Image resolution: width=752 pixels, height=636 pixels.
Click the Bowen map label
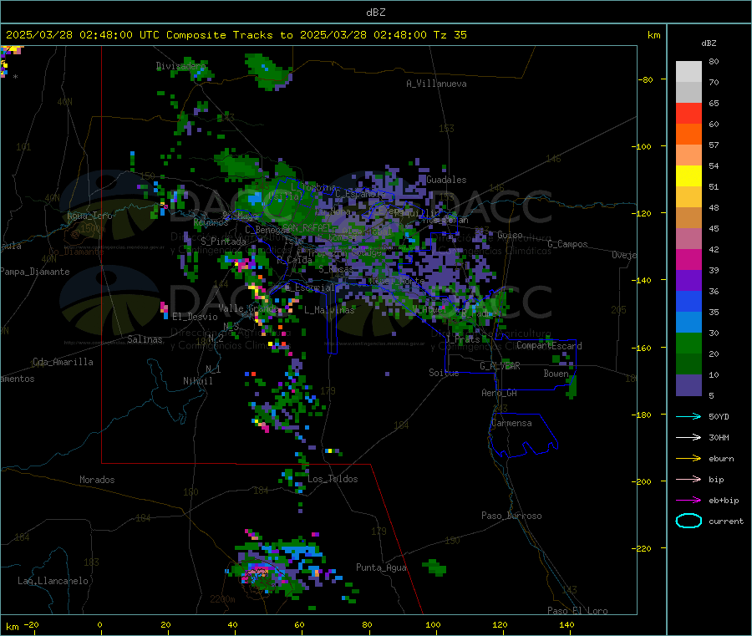[x=556, y=374]
